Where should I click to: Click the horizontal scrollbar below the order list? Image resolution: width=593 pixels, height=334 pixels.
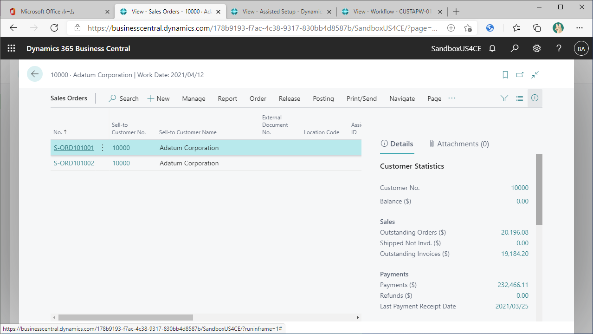(125, 317)
